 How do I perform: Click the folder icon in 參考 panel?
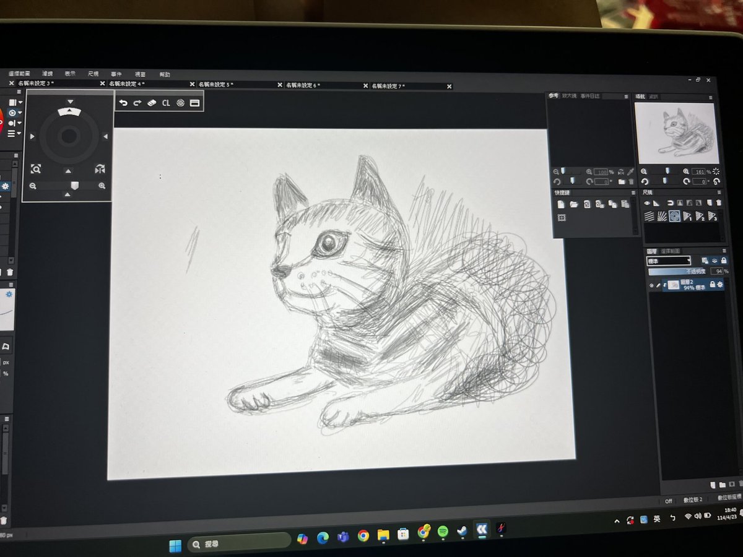pos(622,181)
